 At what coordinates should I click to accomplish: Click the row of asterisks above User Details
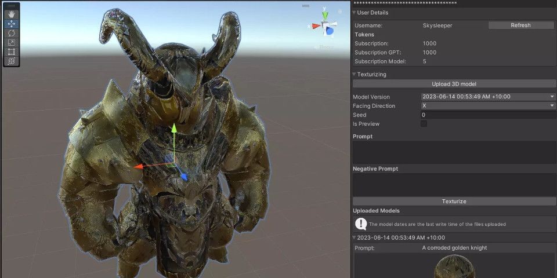pyautogui.click(x=406, y=3)
